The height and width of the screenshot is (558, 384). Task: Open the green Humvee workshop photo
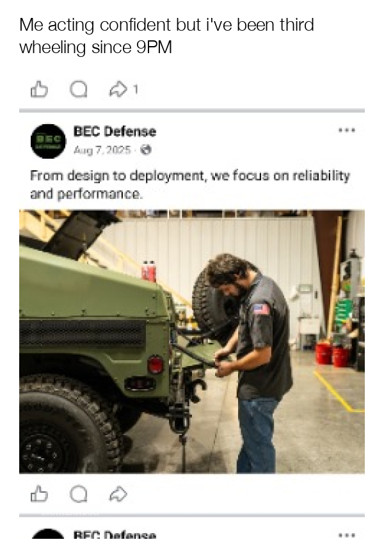[x=192, y=341]
